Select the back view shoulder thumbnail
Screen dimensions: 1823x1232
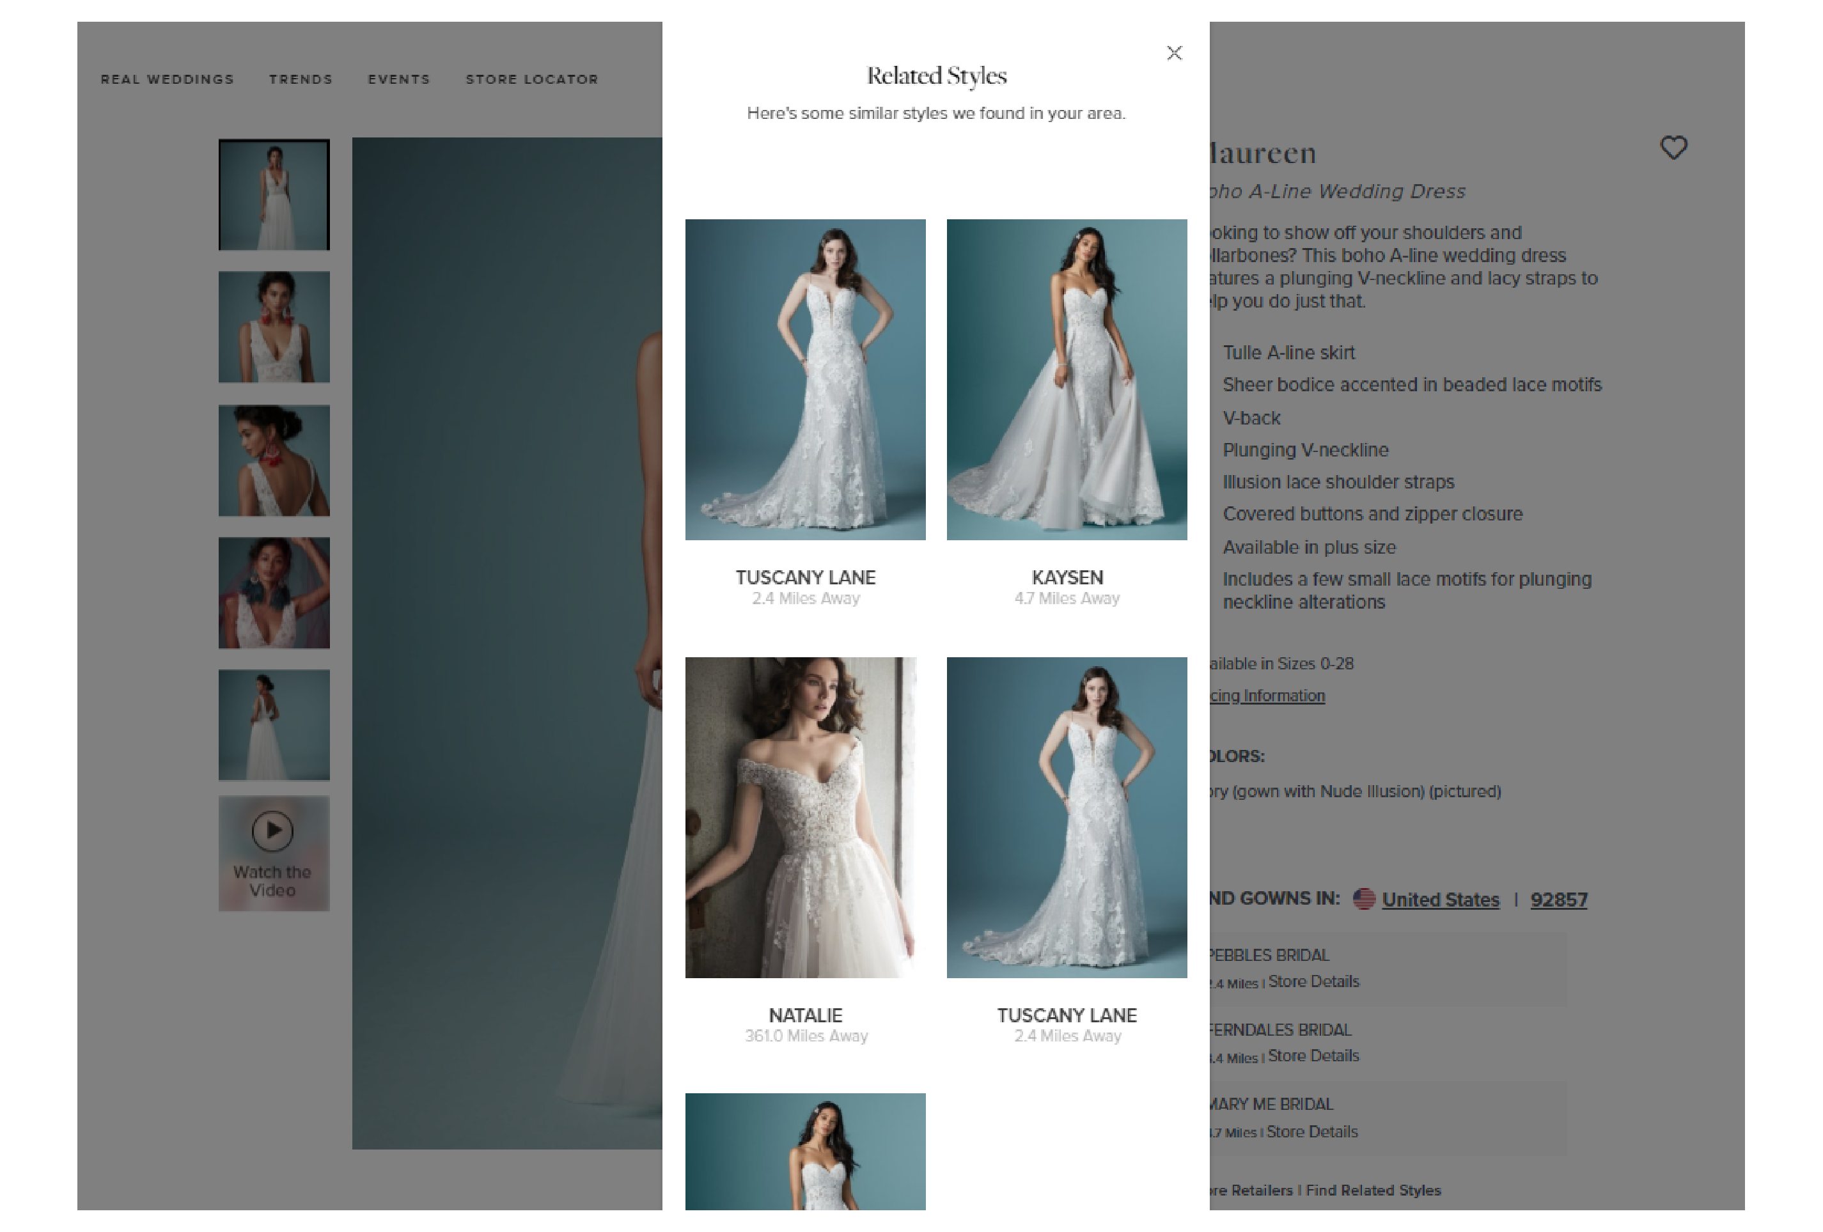click(274, 460)
